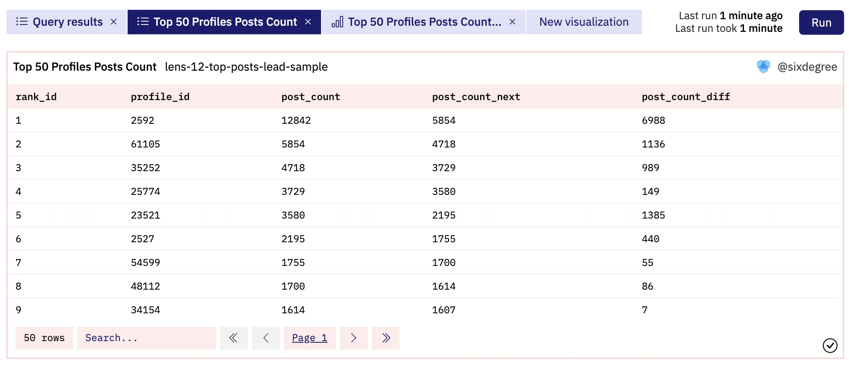Open the New visualization tab
This screenshot has width=849, height=366.
[584, 22]
